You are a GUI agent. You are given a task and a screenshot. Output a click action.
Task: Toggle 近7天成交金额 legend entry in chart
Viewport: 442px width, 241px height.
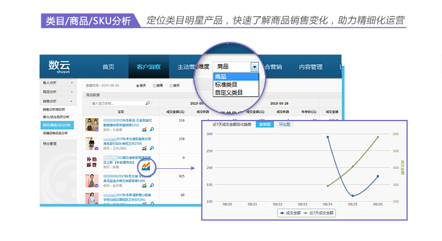coord(319,213)
